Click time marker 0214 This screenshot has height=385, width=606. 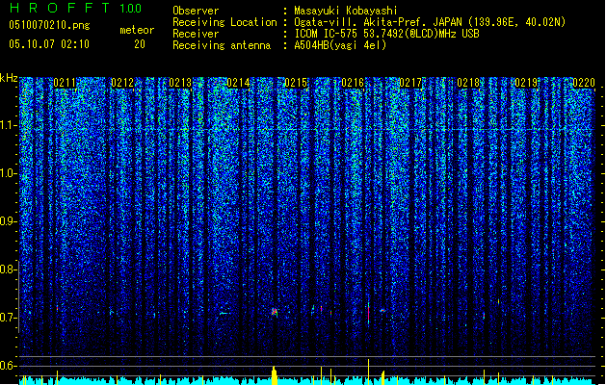pos(238,83)
